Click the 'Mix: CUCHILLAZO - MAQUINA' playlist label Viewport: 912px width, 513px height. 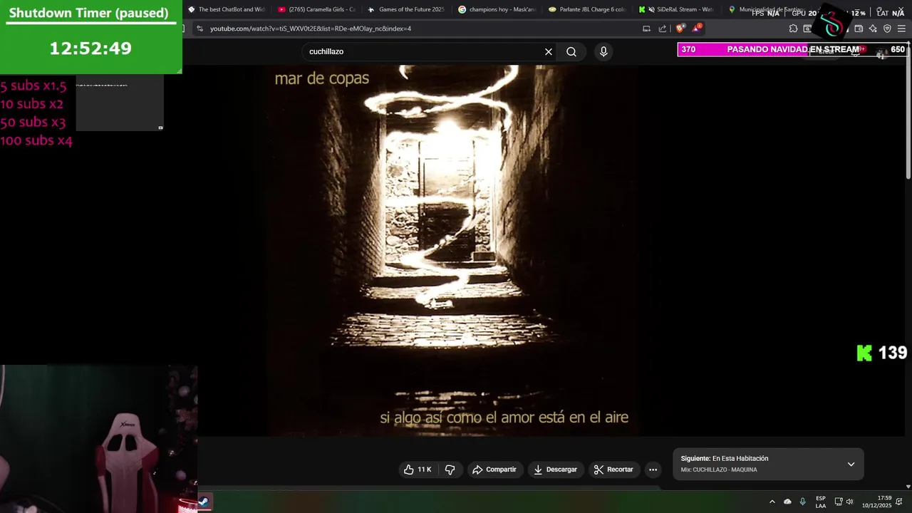pos(719,470)
